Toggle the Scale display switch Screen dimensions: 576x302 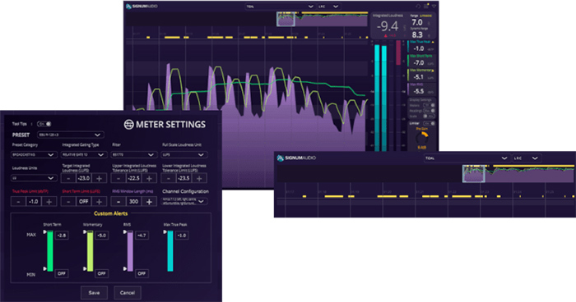tap(429, 117)
